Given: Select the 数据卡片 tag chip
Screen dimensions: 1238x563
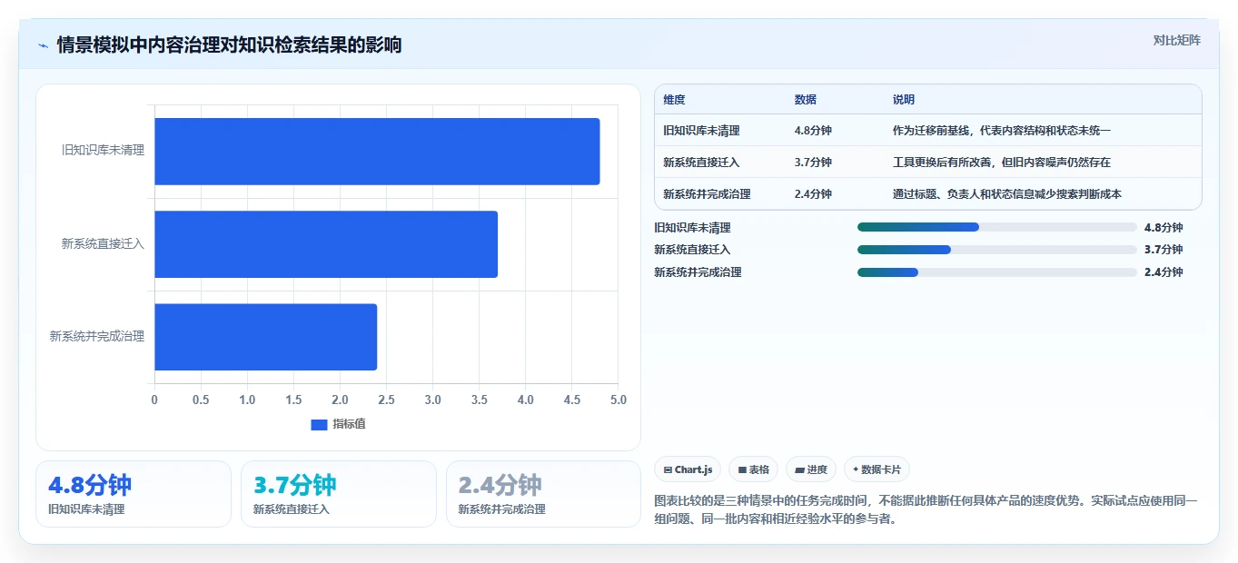Looking at the screenshot, I should point(877,469).
